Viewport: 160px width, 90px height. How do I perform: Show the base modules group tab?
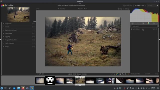coord(143,23)
